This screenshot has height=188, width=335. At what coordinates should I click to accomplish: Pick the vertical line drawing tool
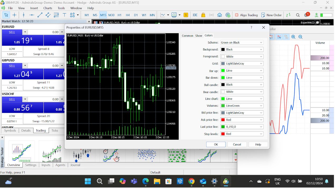(23, 15)
